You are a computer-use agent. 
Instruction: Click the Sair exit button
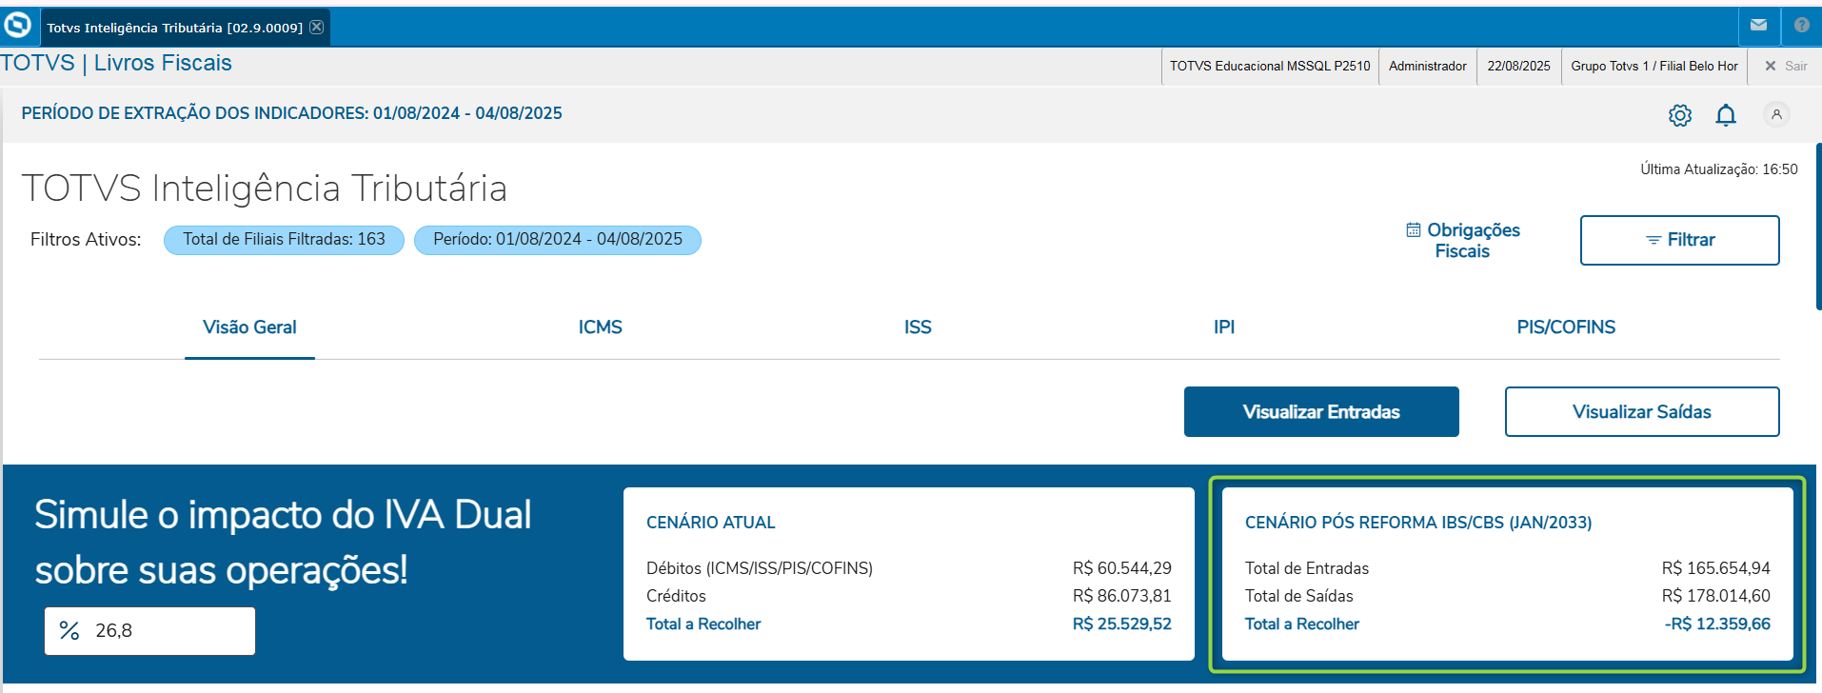click(1786, 66)
